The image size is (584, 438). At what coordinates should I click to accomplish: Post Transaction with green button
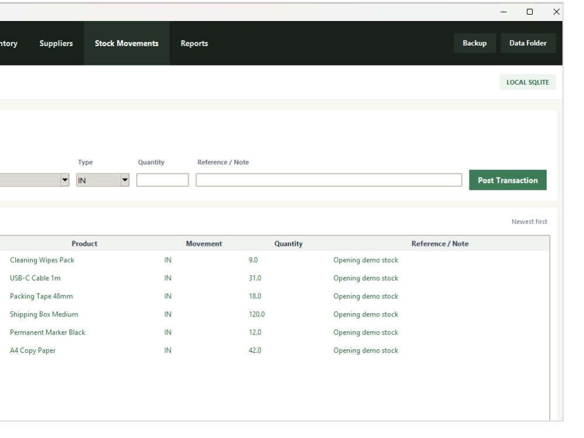click(507, 180)
